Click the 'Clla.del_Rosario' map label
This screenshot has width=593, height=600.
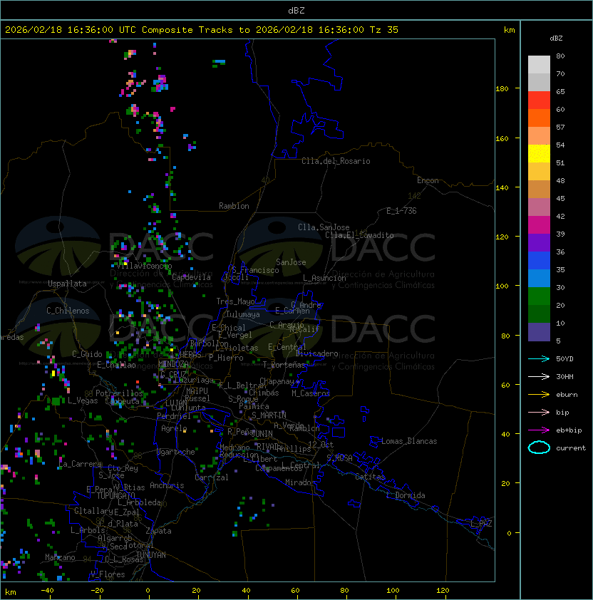[336, 161]
